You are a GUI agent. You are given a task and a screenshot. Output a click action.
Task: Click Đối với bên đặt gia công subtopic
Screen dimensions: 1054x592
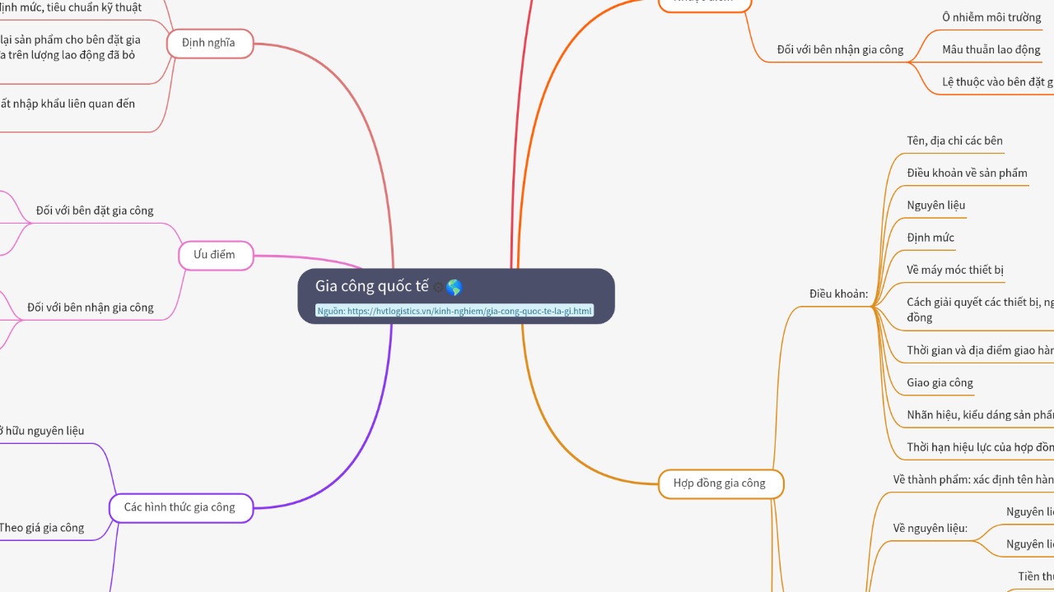coord(95,210)
